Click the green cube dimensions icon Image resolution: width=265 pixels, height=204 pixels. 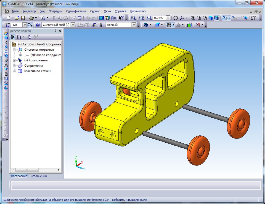189,25
